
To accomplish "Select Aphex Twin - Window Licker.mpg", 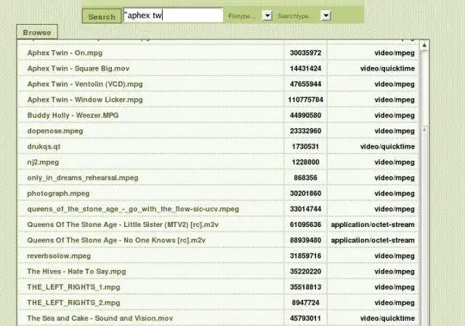I will point(85,100).
